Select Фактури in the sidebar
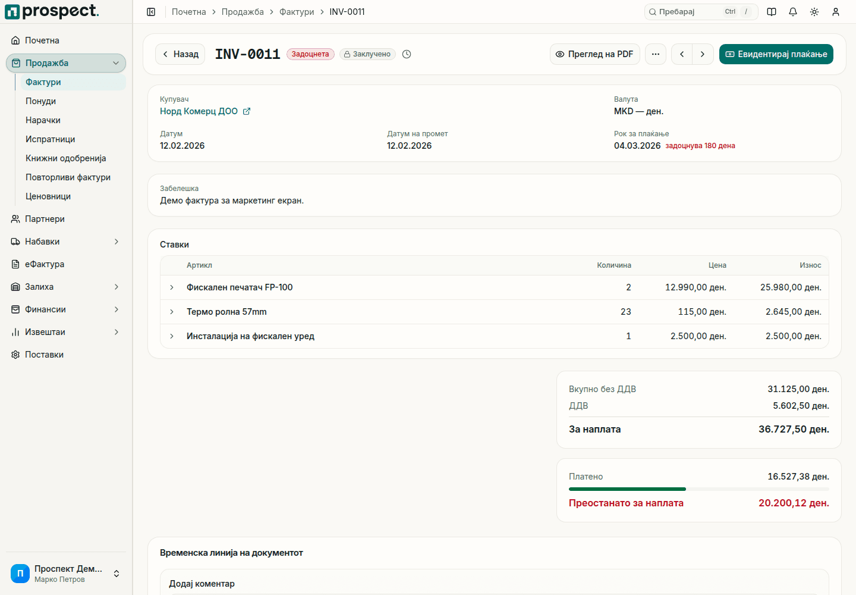 click(73, 82)
